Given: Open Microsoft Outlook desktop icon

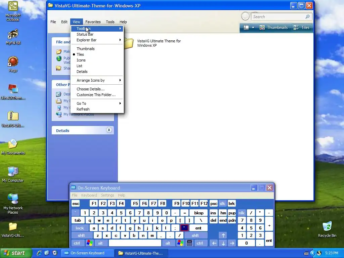Looking at the screenshot, I should (x=13, y=11).
